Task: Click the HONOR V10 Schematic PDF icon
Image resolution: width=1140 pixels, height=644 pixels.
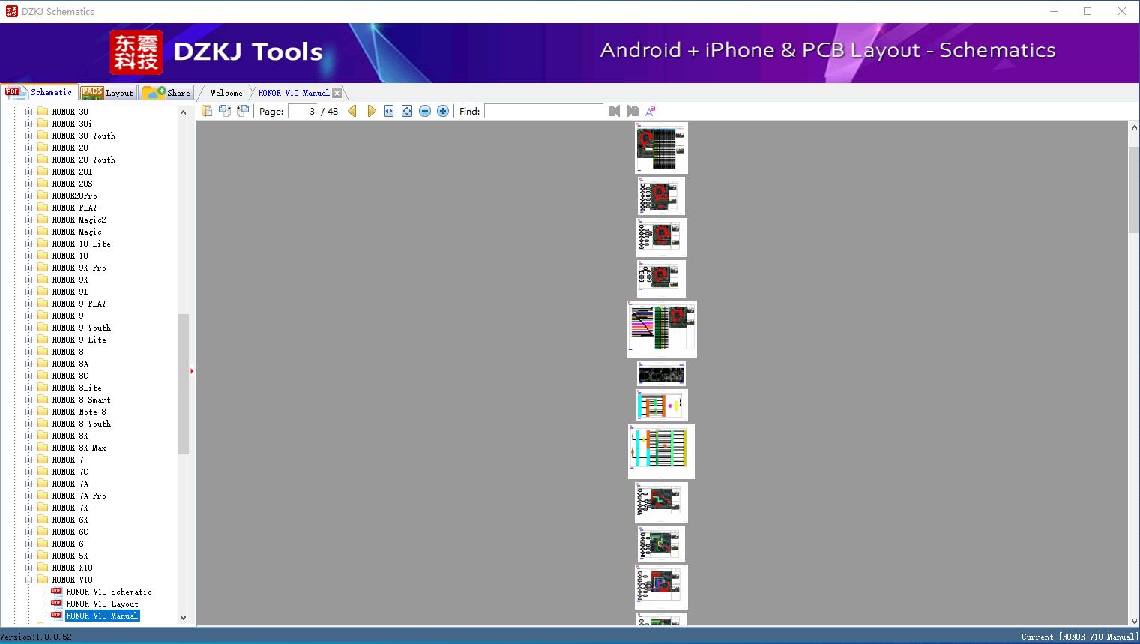Action: [x=56, y=591]
